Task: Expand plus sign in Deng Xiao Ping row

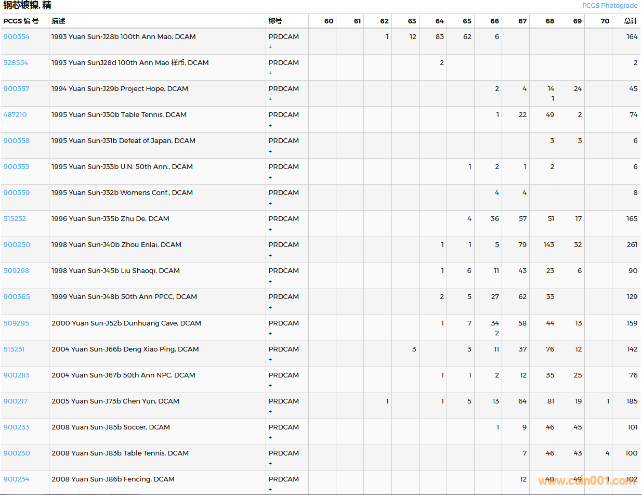Action: [270, 359]
